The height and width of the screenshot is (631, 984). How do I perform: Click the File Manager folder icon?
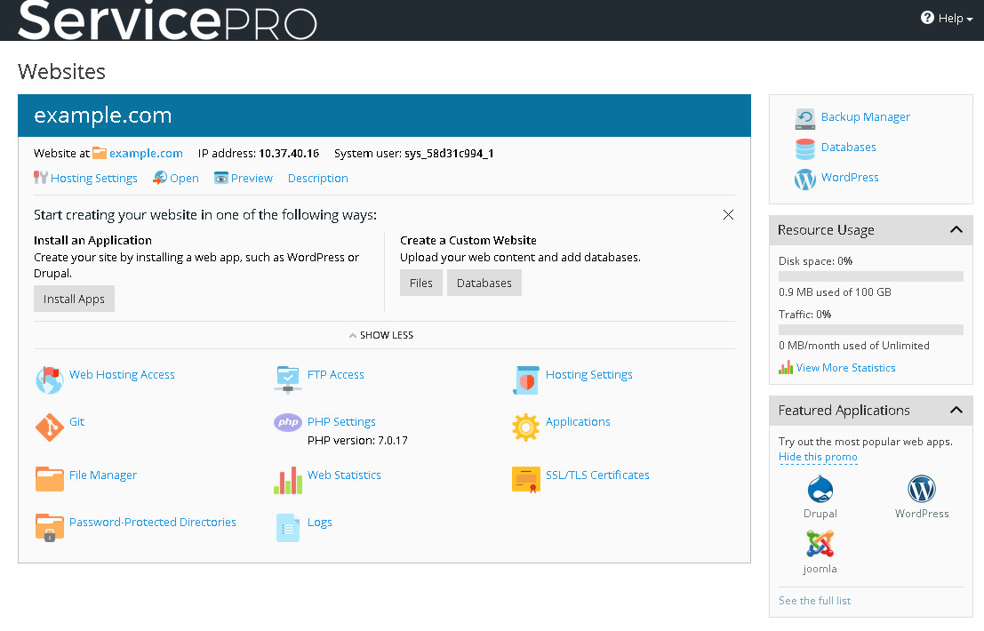(49, 479)
